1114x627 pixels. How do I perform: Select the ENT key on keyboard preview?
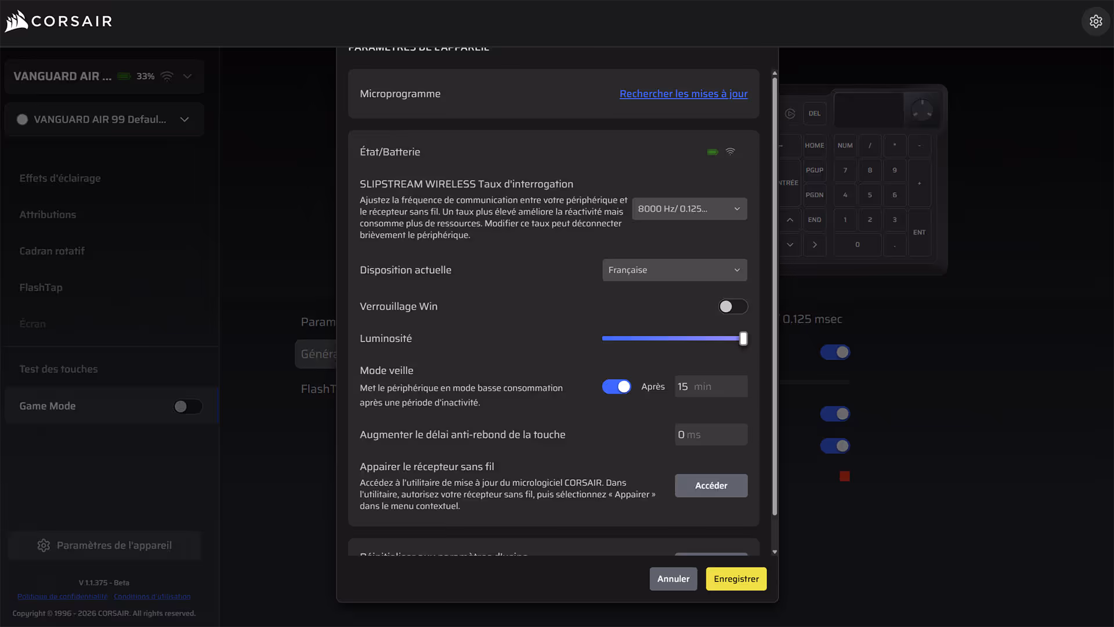[920, 232]
